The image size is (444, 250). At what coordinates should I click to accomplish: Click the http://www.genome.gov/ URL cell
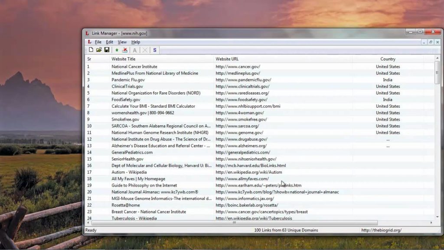[x=239, y=133]
